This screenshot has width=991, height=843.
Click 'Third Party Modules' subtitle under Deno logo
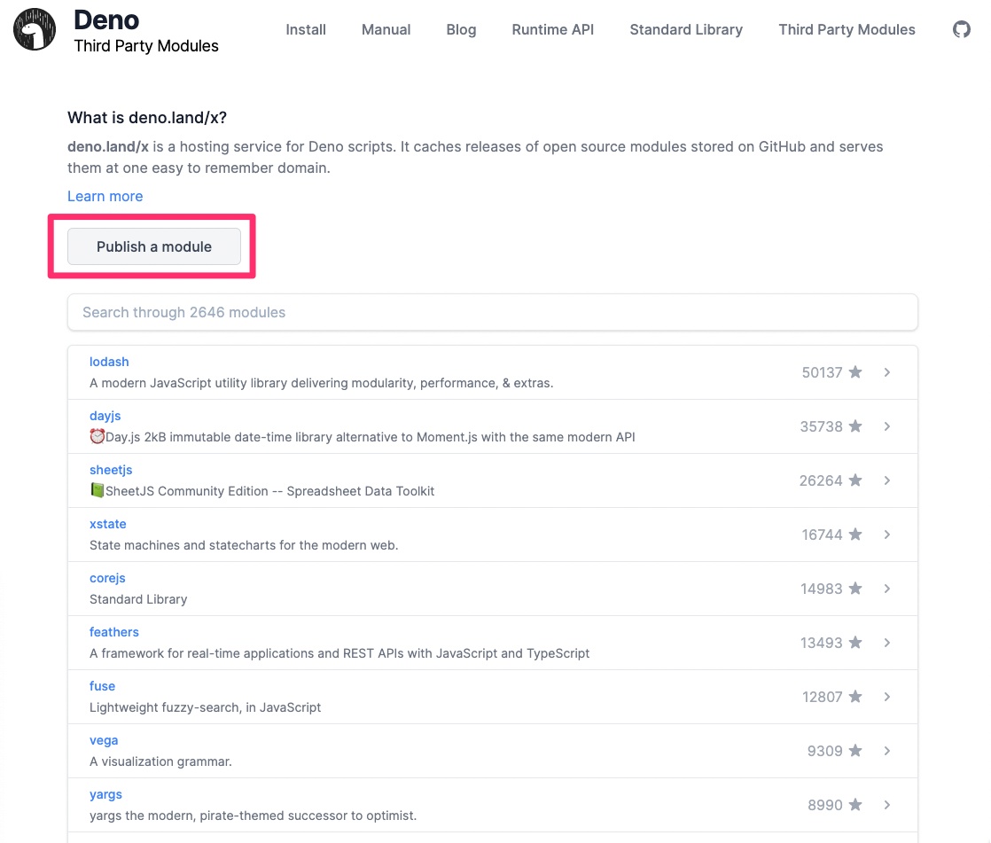(146, 46)
